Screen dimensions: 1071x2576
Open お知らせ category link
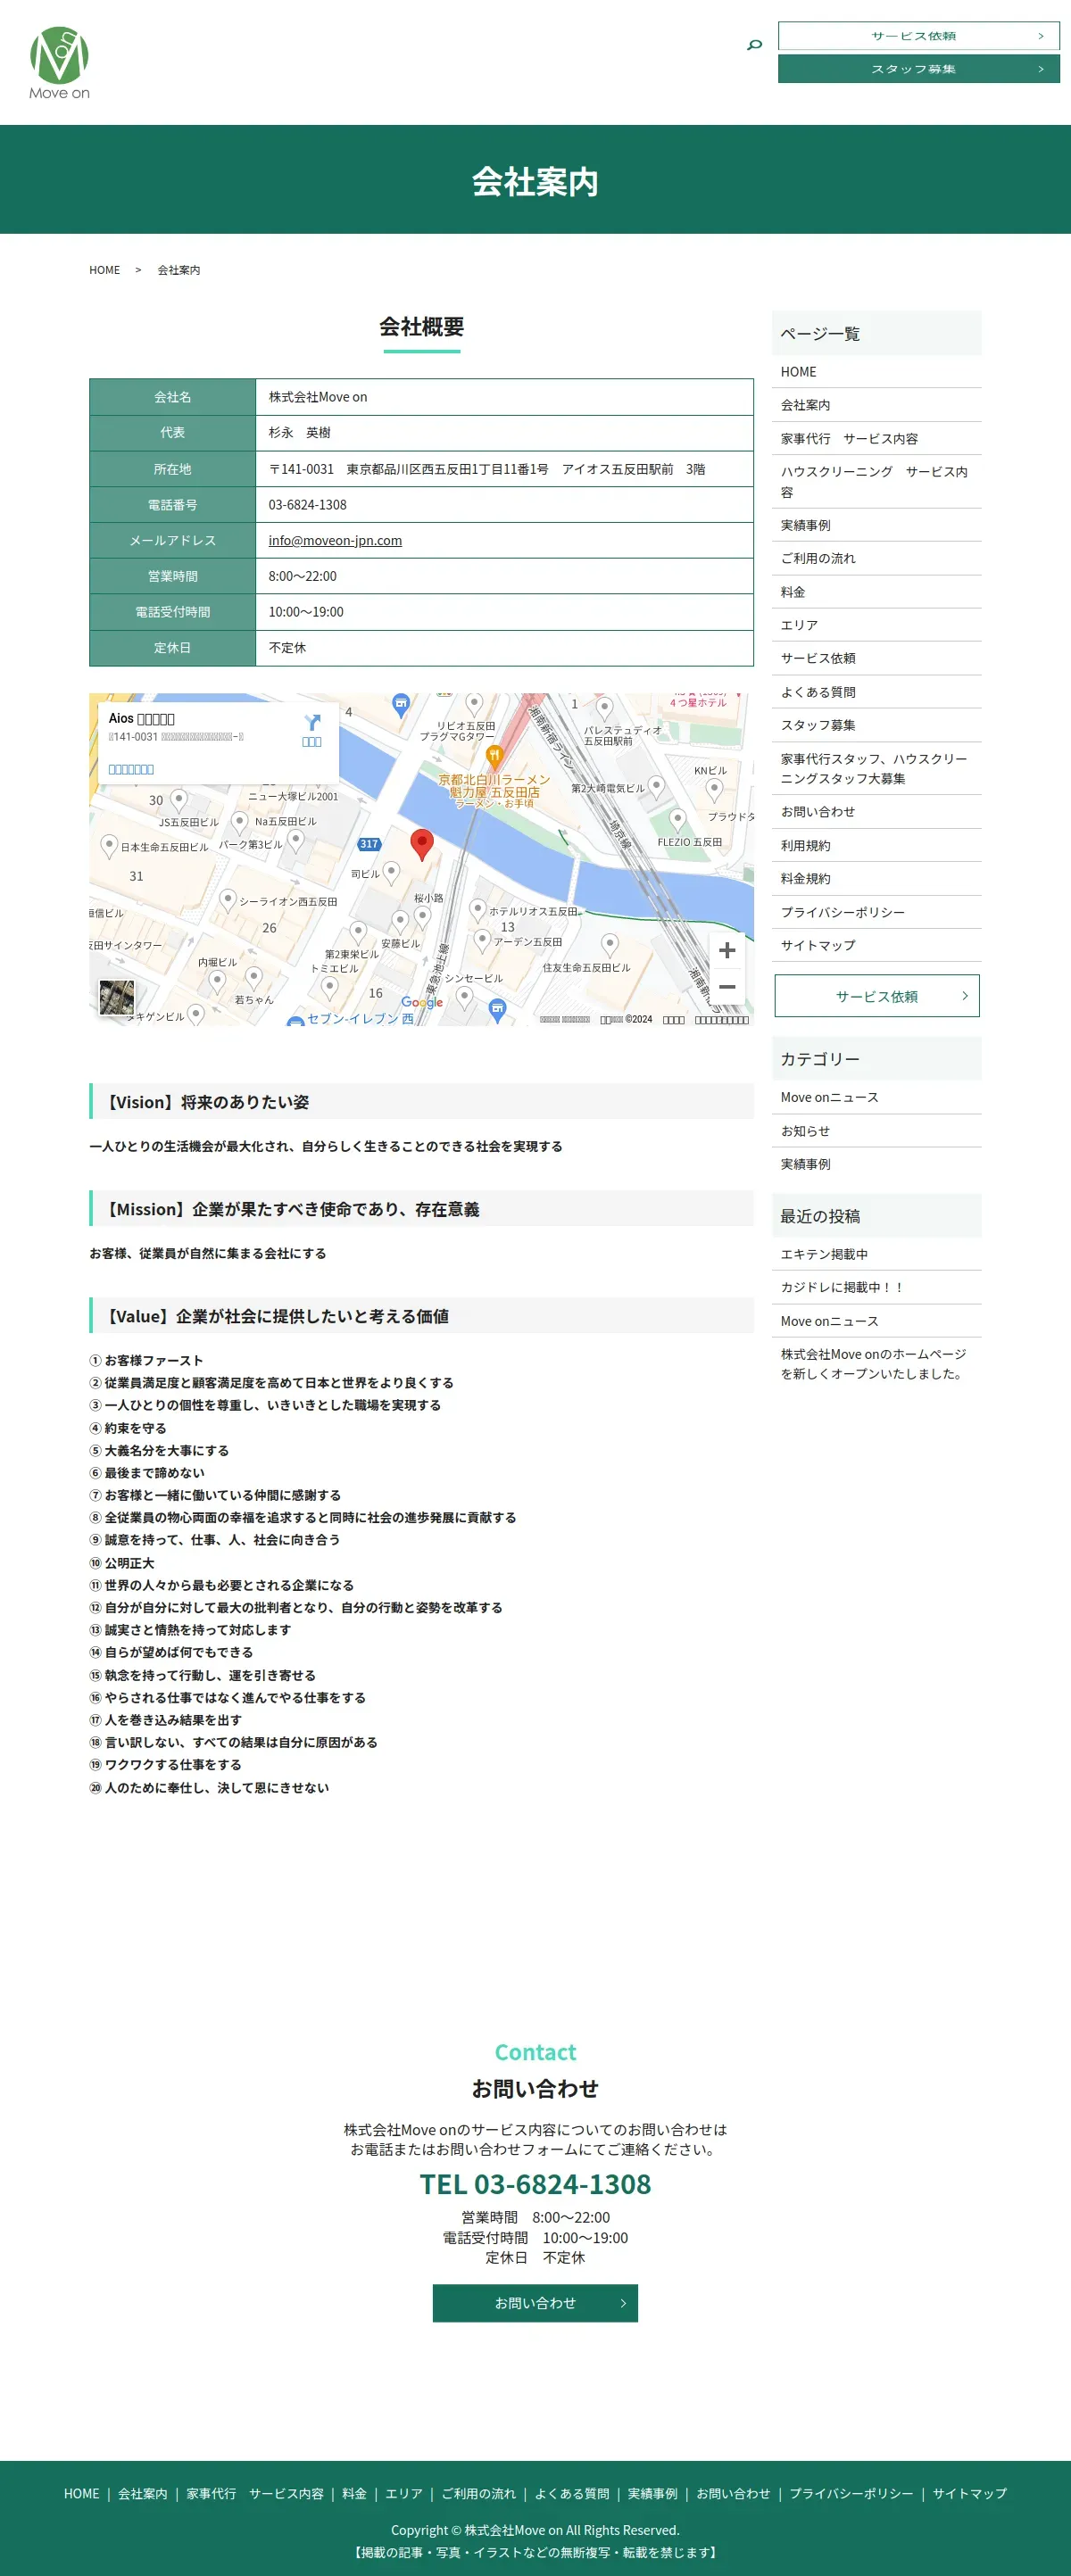tap(877, 1131)
